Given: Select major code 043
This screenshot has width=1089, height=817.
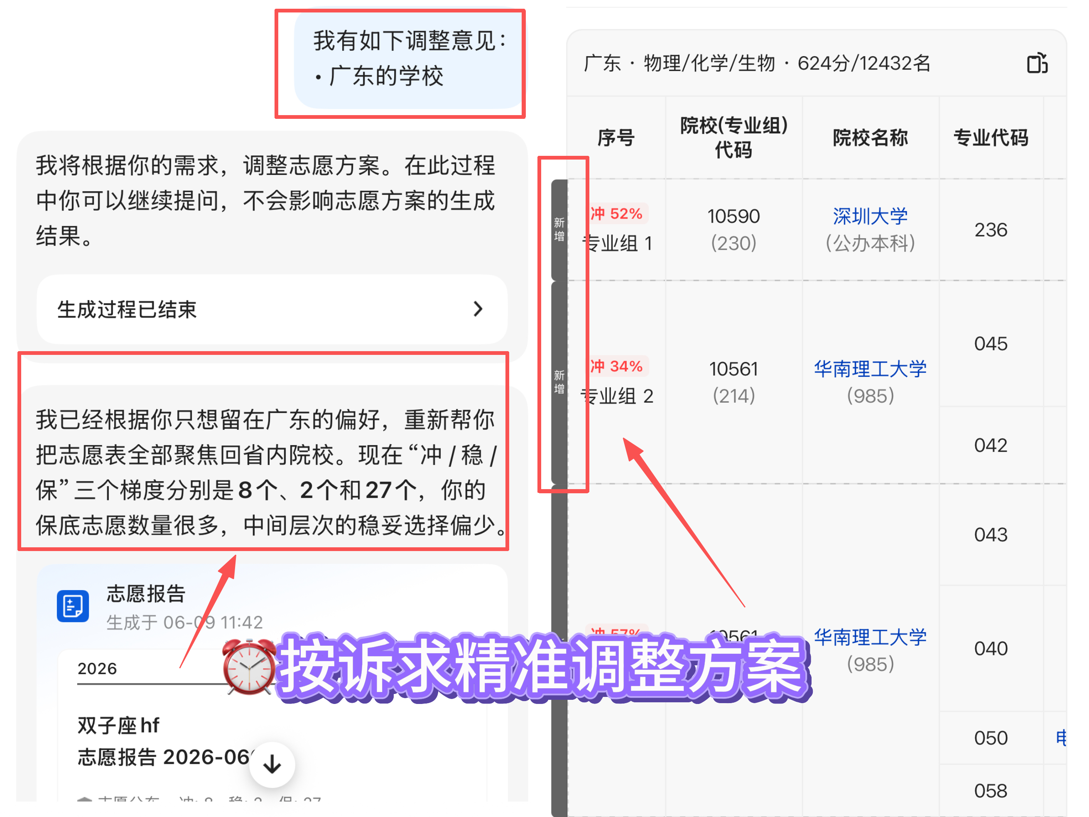Looking at the screenshot, I should [x=991, y=535].
